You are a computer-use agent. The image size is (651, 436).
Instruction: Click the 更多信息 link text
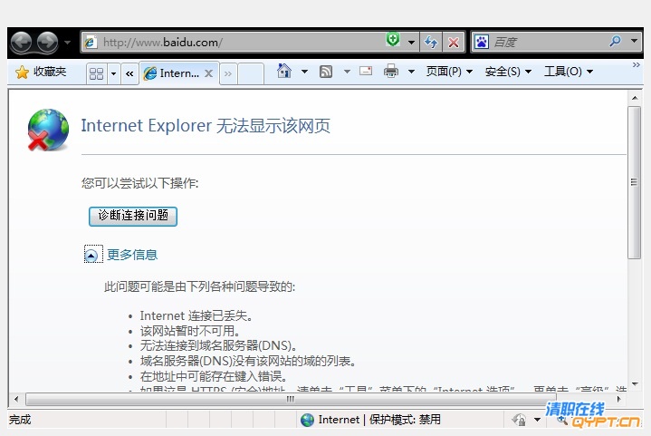(132, 255)
